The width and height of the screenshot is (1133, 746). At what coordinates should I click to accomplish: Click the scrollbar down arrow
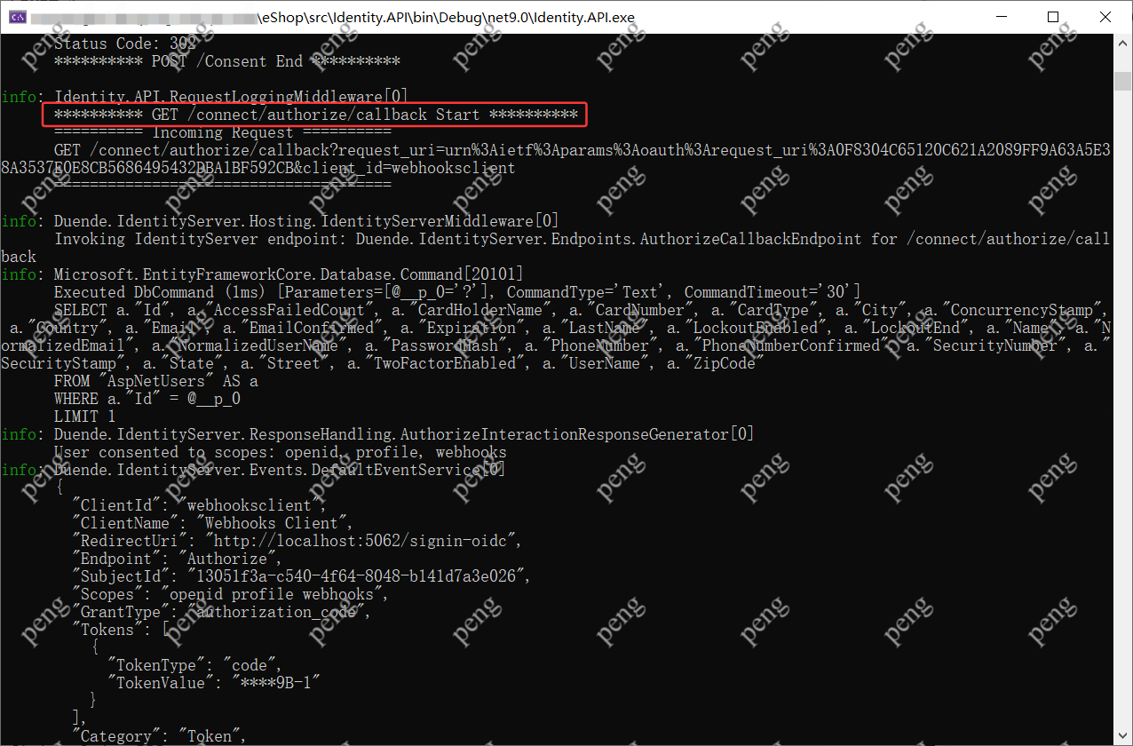pos(1123,736)
